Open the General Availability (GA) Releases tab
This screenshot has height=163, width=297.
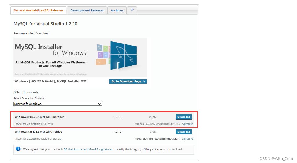38,10
